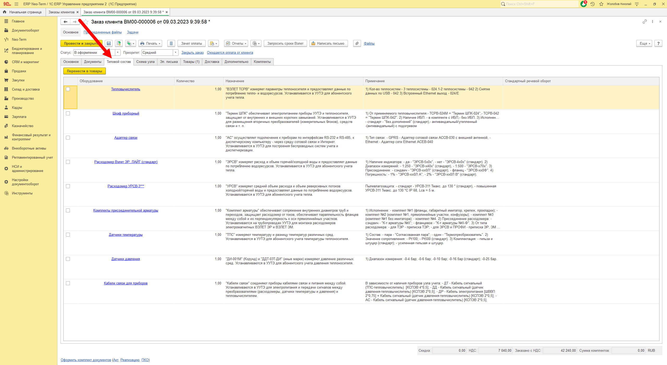Expand the Приоритет dropdown arrow
The height and width of the screenshot is (365, 667).
(x=176, y=53)
